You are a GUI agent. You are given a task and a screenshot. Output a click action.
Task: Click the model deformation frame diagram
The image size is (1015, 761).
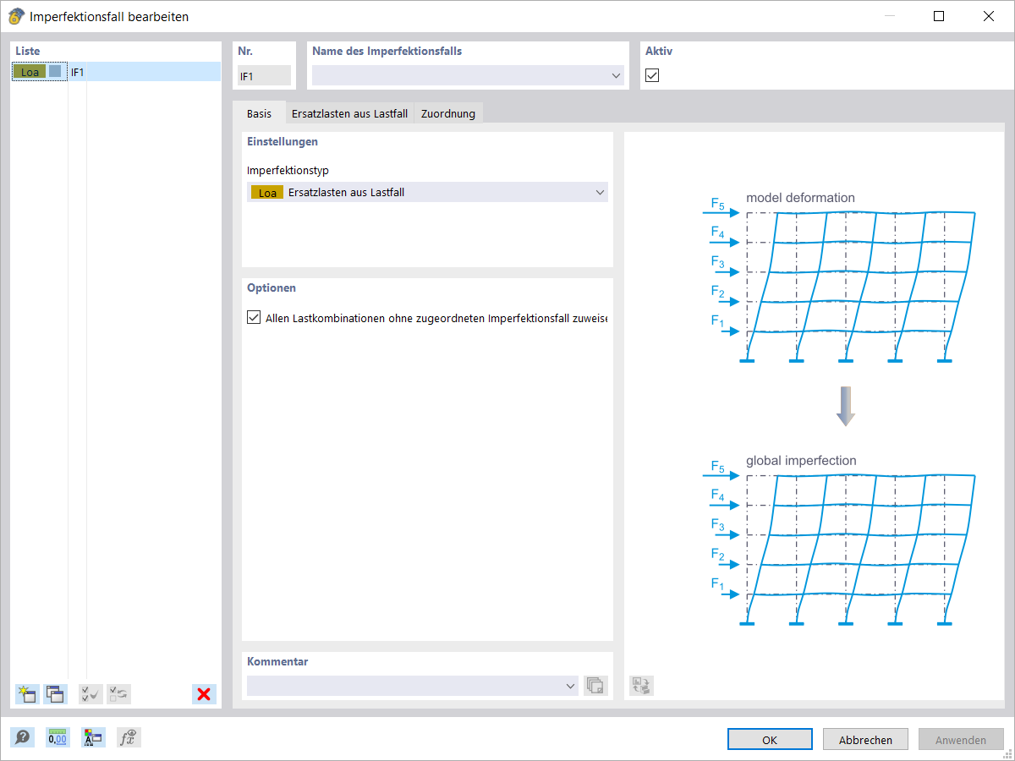tap(839, 280)
